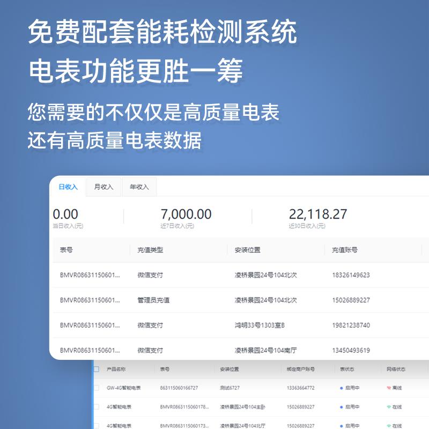Click the offline network status icon for GW-4G智能电表

tap(389, 387)
